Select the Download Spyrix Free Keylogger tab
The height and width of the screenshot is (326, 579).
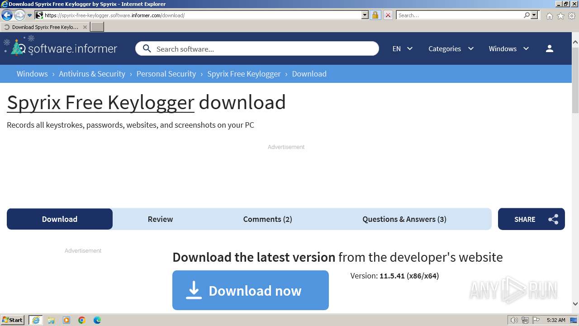(x=45, y=27)
